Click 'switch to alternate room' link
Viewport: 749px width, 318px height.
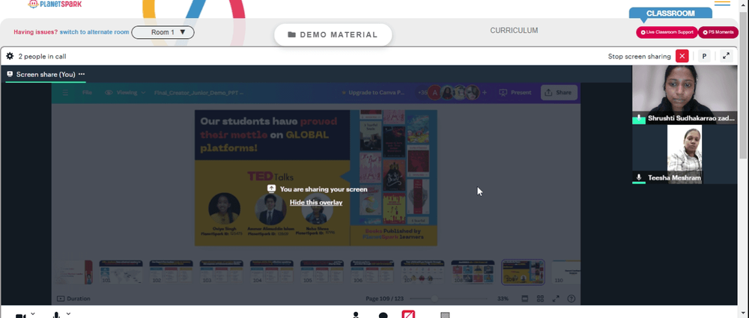tap(94, 32)
